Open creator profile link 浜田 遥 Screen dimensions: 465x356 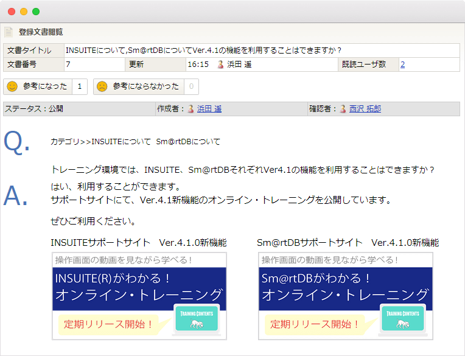pos(209,109)
